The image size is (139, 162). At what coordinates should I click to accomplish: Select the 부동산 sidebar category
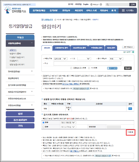[20, 37]
